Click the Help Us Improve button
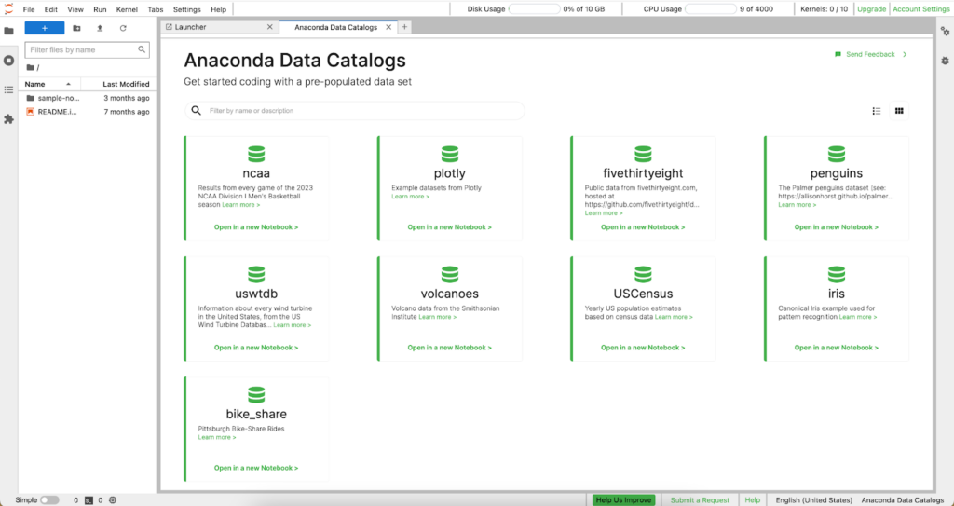This screenshot has height=506, width=954. click(623, 499)
